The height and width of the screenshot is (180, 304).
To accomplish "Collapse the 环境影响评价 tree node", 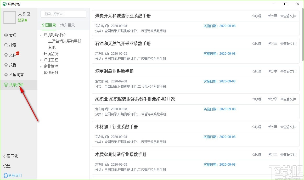I will click(41, 35).
